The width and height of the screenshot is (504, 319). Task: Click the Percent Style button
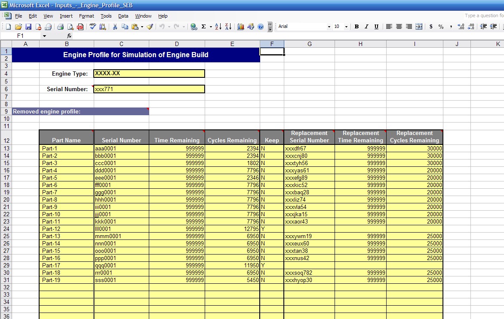click(x=441, y=27)
